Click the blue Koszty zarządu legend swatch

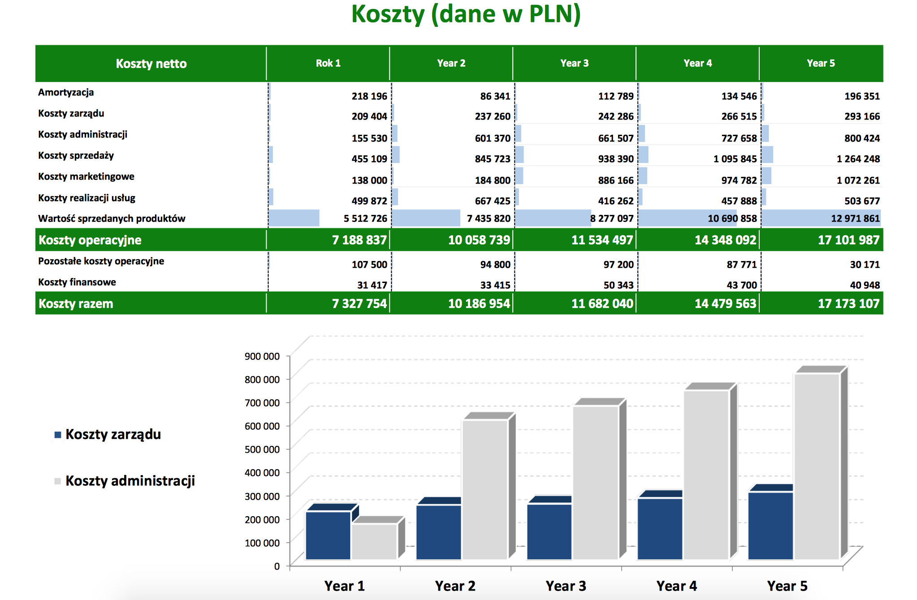click(57, 435)
